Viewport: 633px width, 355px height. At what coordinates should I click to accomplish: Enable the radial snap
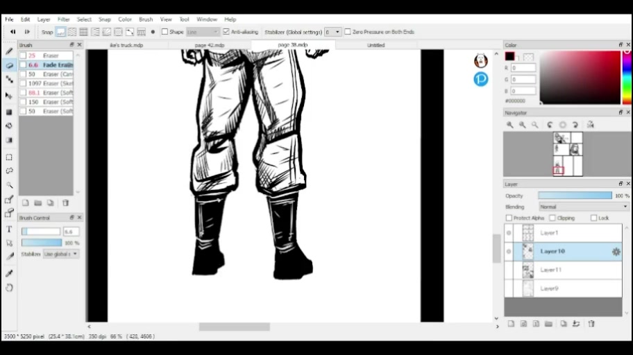click(x=107, y=32)
